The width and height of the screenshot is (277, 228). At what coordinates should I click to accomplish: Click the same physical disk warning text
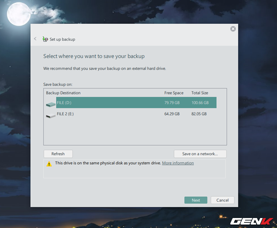click(108, 163)
